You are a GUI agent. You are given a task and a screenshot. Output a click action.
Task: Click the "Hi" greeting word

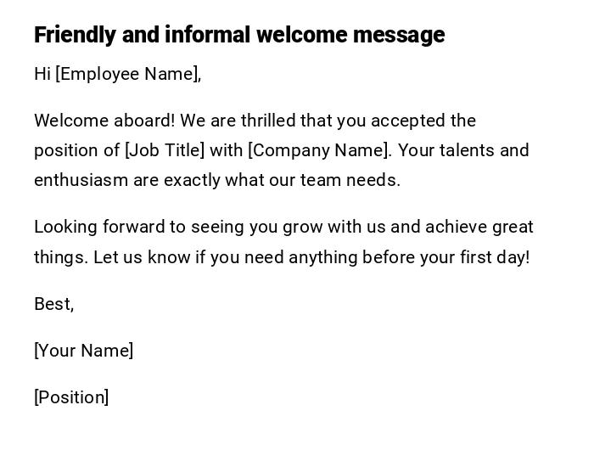pos(42,74)
